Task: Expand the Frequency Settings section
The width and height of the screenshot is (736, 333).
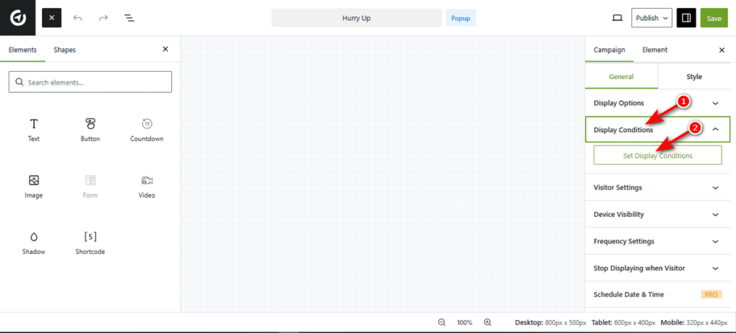Action: [x=657, y=241]
